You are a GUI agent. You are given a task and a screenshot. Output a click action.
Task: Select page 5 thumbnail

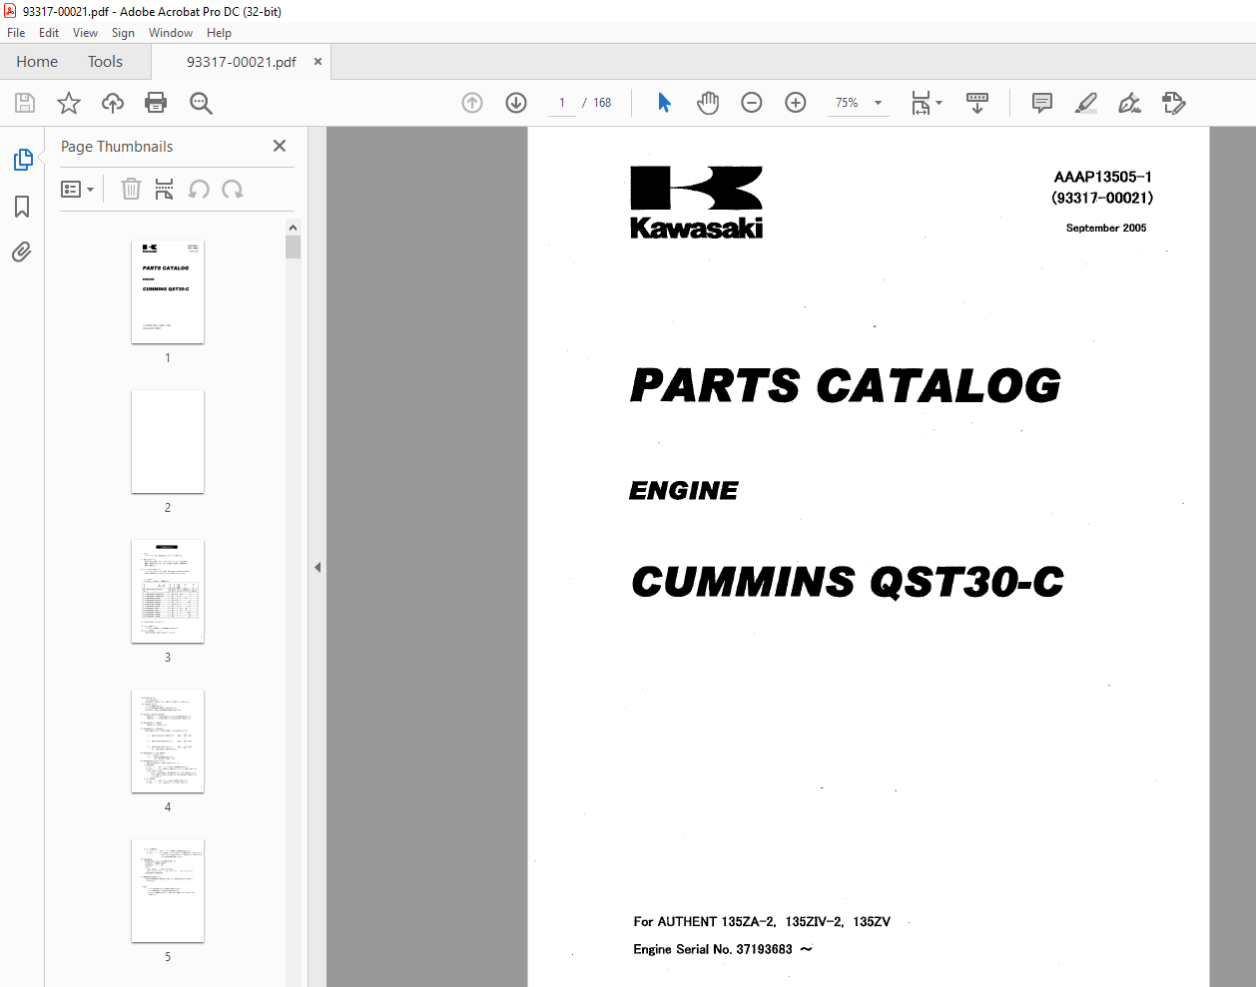(168, 891)
